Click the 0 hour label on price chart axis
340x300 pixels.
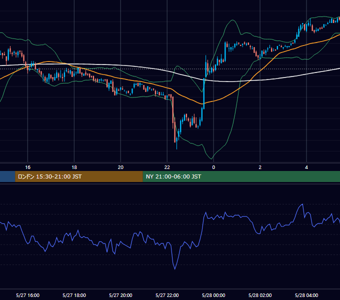coord(213,167)
